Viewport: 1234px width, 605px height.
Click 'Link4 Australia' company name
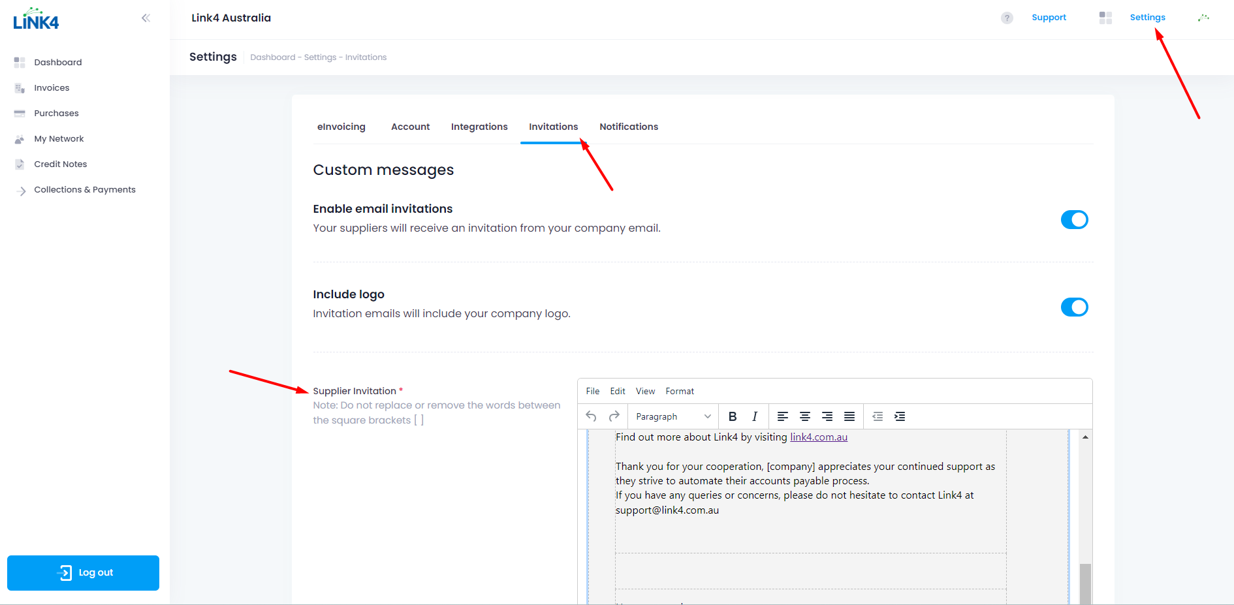(x=231, y=18)
